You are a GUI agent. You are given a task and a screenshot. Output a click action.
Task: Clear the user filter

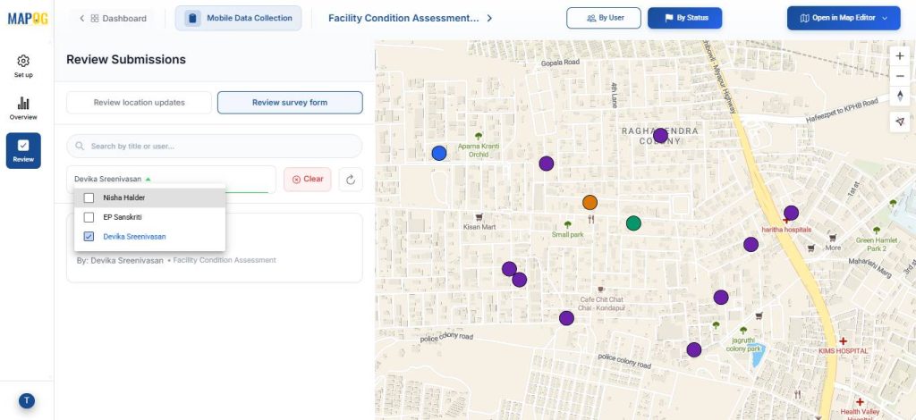308,179
